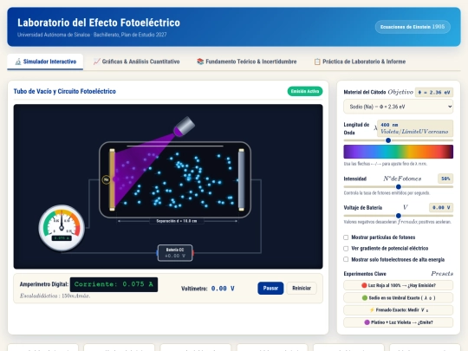This screenshot has width=468, height=351.
Task: Click the clipboard icon in Práctica tab
Action: coord(317,62)
